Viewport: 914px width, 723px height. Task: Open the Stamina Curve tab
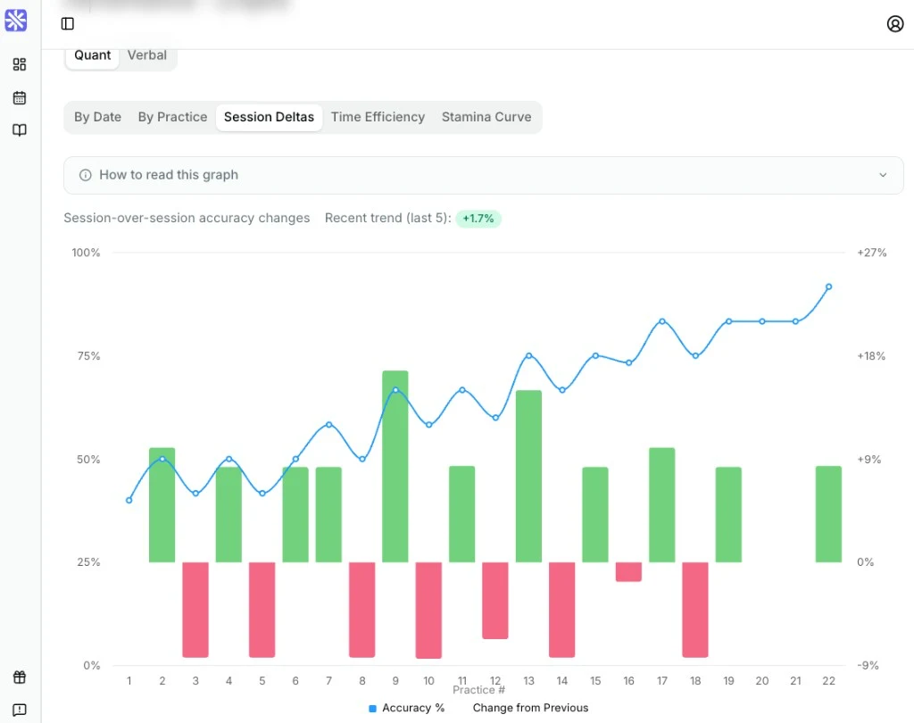click(x=486, y=117)
